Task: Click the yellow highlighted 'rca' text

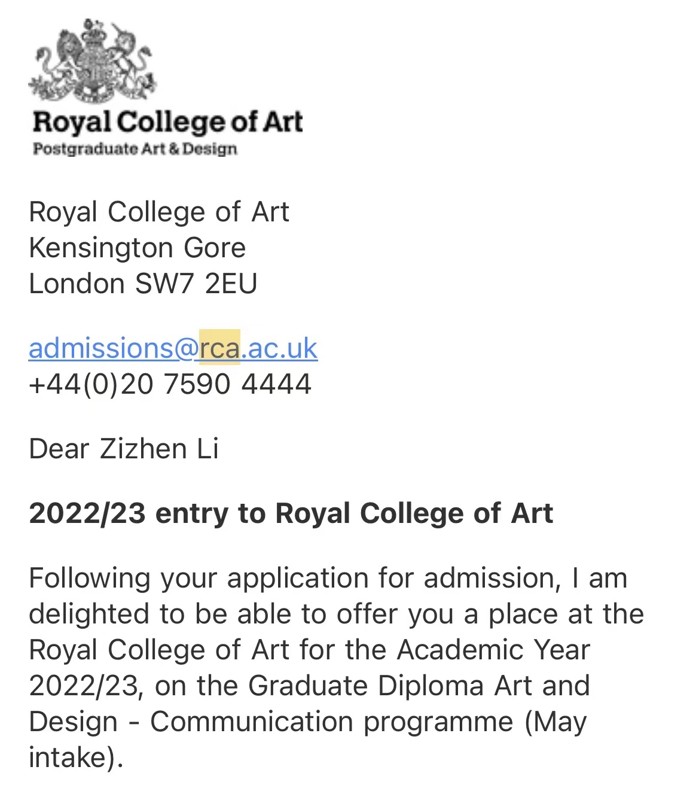Action: tap(219, 348)
